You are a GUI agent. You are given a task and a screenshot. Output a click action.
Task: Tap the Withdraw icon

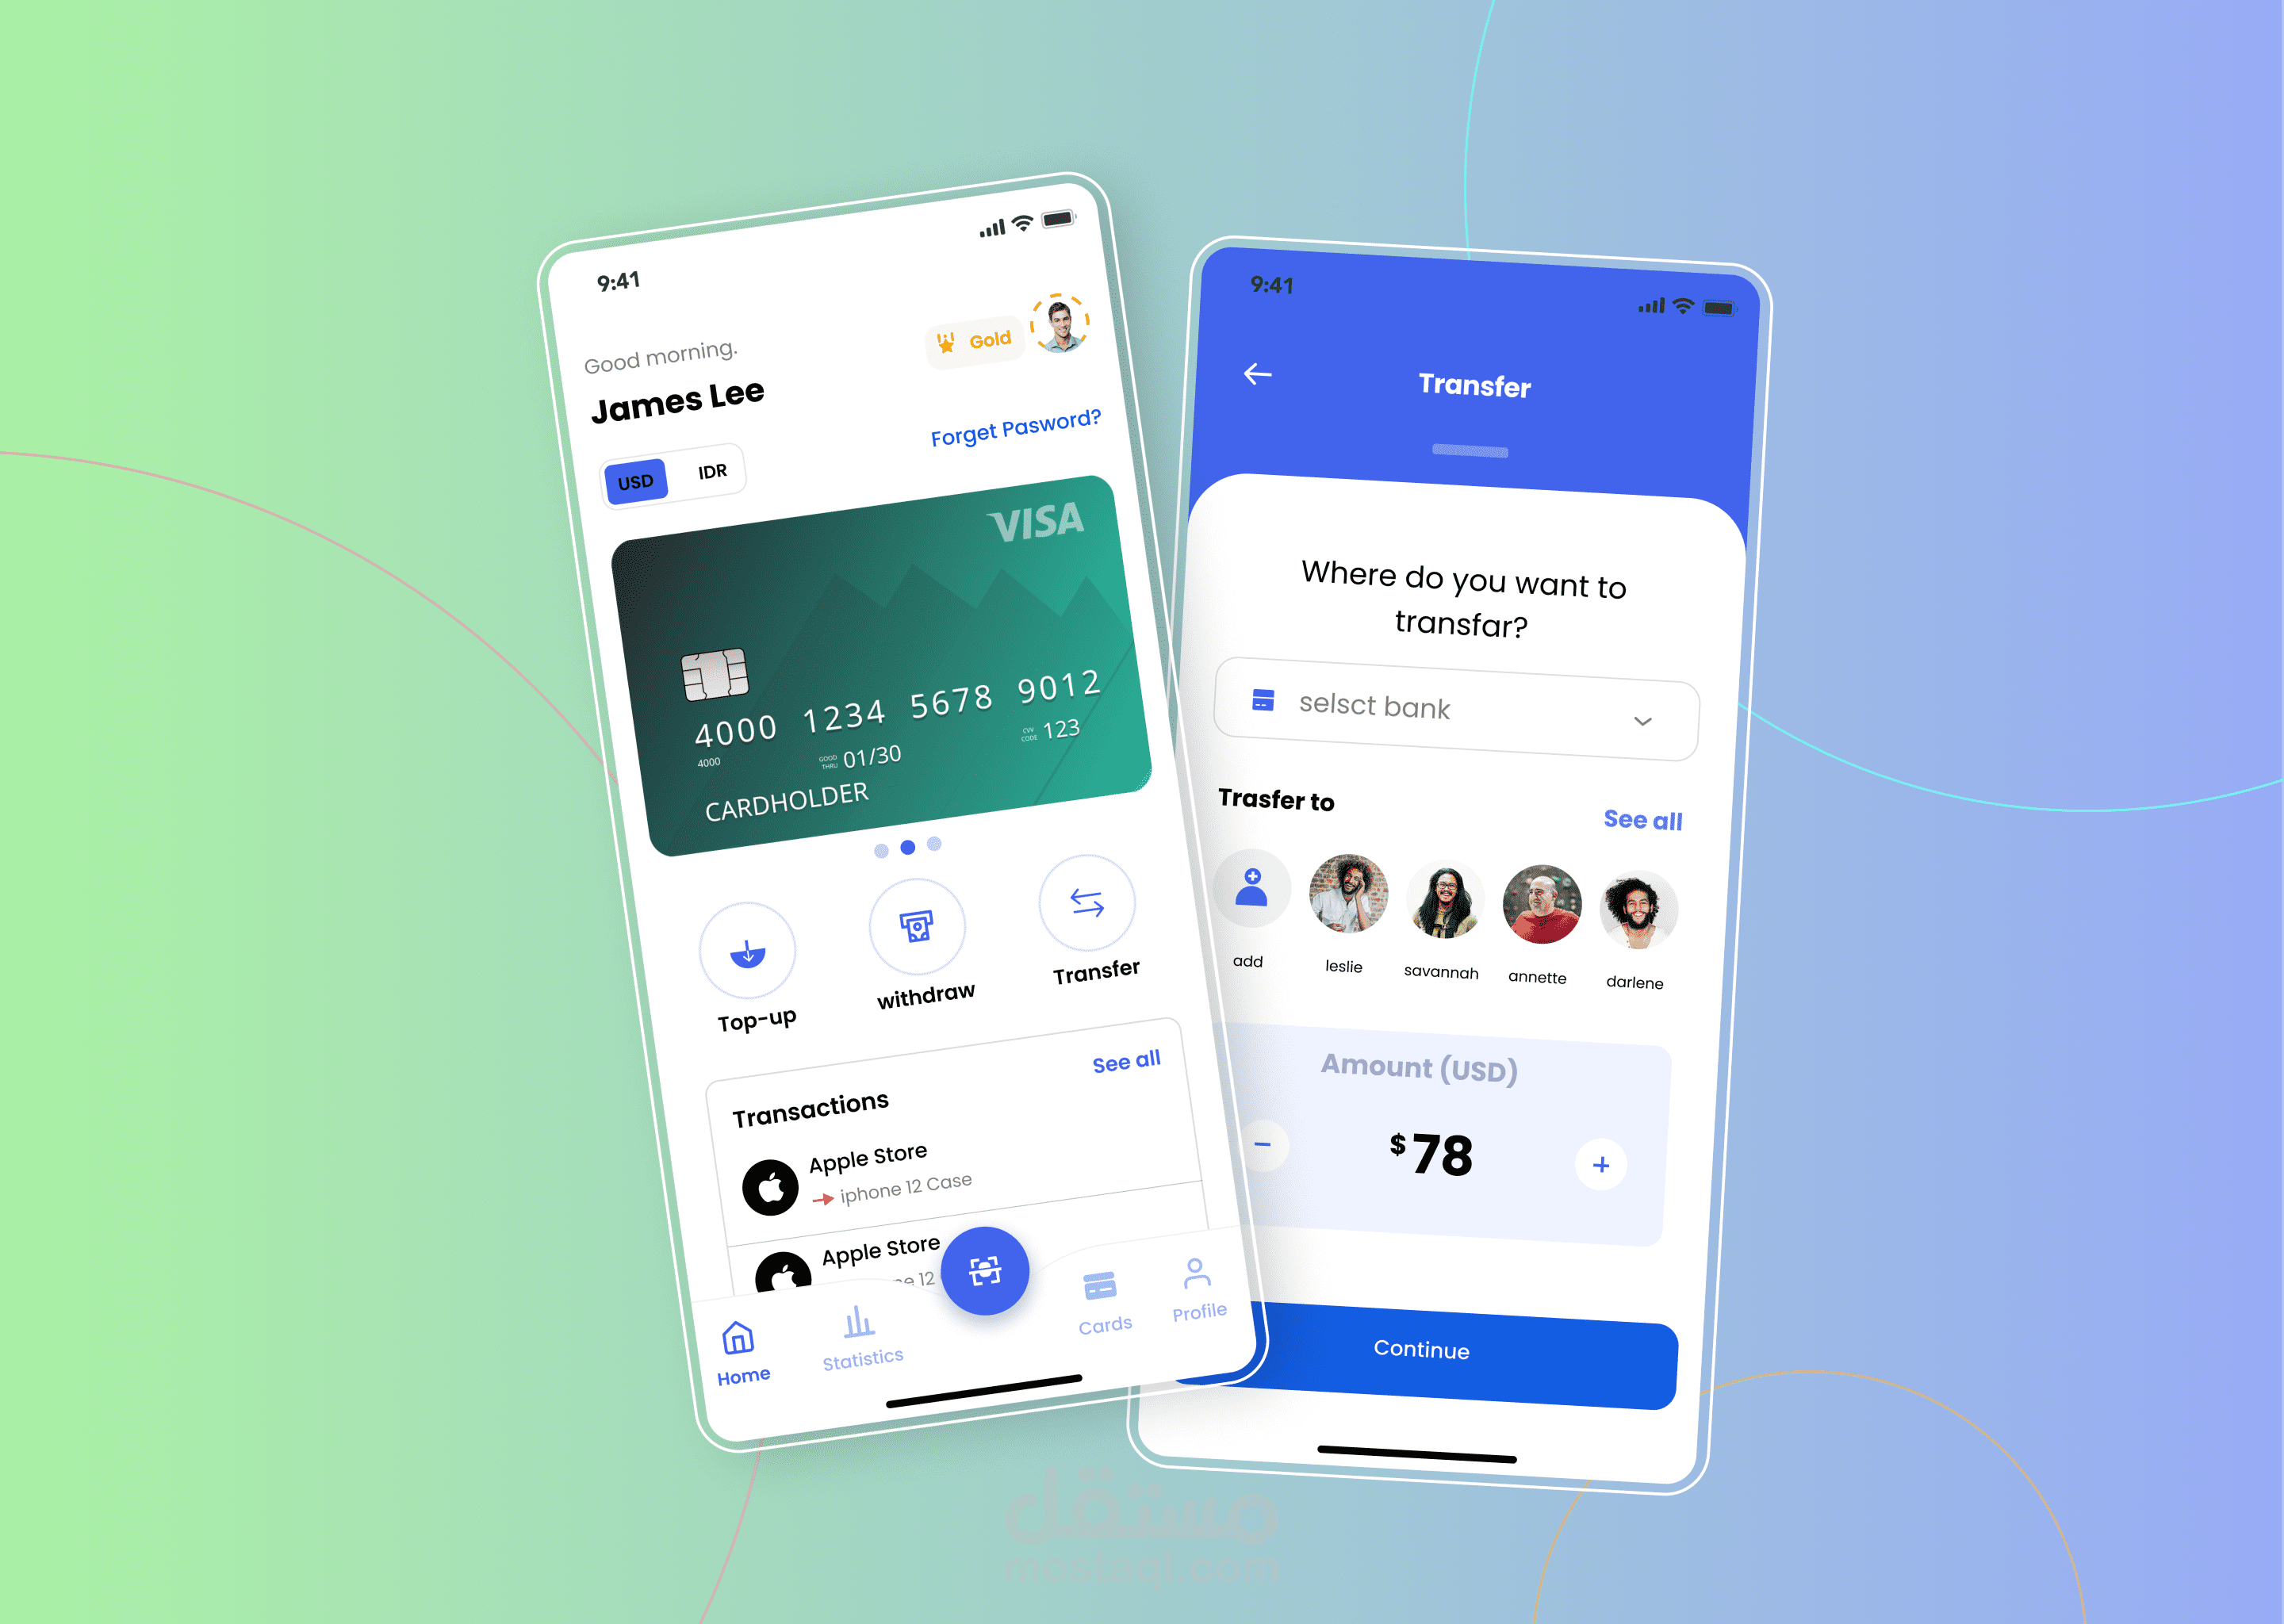click(914, 926)
